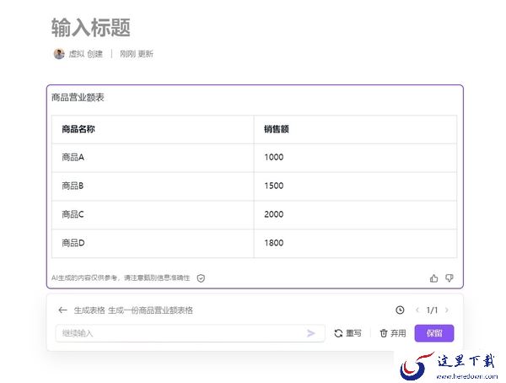
Task: Click the AI生成的内容仅供参考 disclaimer text
Action: click(121, 278)
